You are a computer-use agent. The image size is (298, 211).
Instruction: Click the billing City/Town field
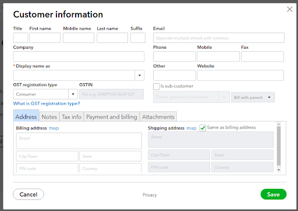click(x=47, y=156)
